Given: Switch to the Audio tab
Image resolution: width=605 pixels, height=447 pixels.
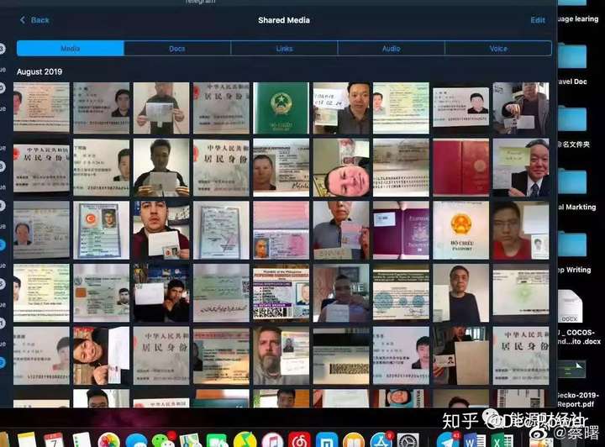Looking at the screenshot, I should 391,49.
